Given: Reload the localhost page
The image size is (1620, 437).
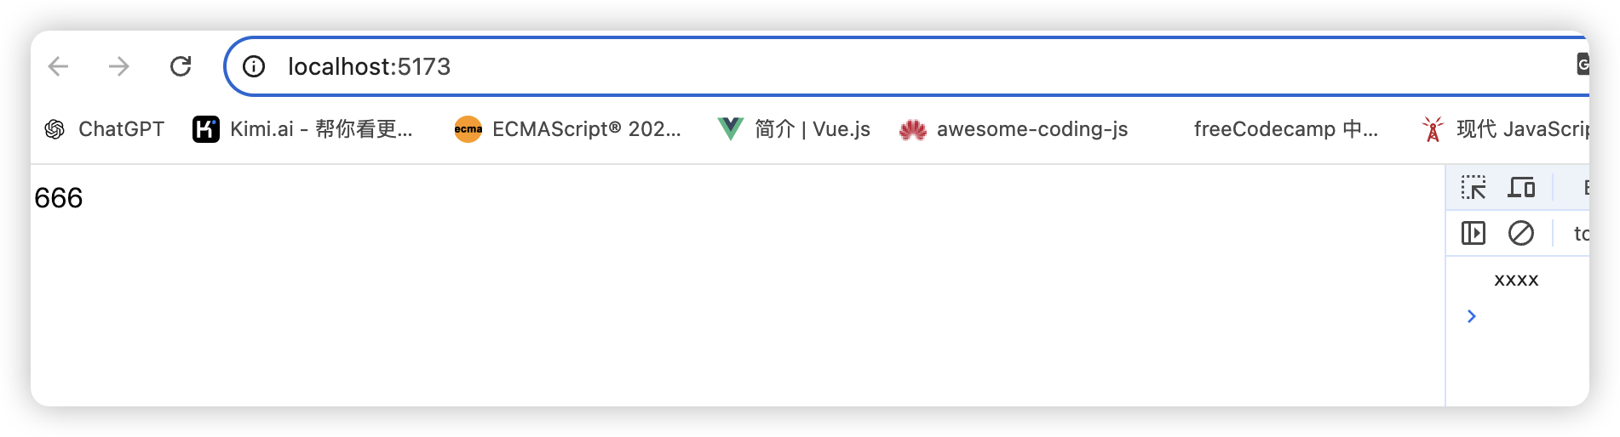Looking at the screenshot, I should point(181,66).
